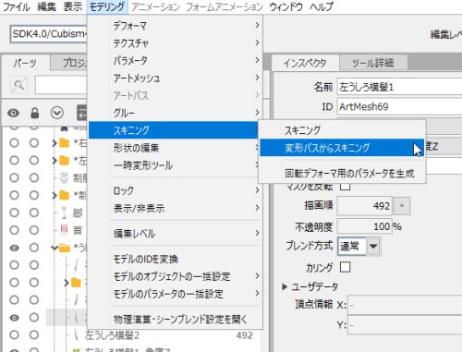Open the 編集レベル submenu
Screen dimensions: 462x352
(x=175, y=234)
